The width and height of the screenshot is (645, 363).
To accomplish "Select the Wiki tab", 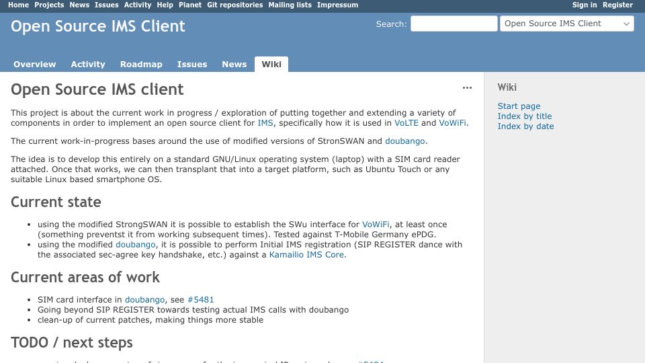I will [x=271, y=65].
